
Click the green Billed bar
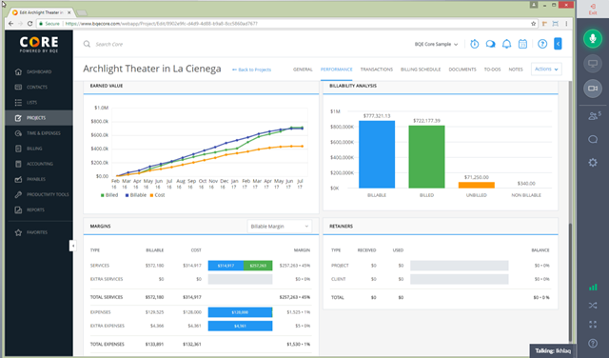coord(426,157)
